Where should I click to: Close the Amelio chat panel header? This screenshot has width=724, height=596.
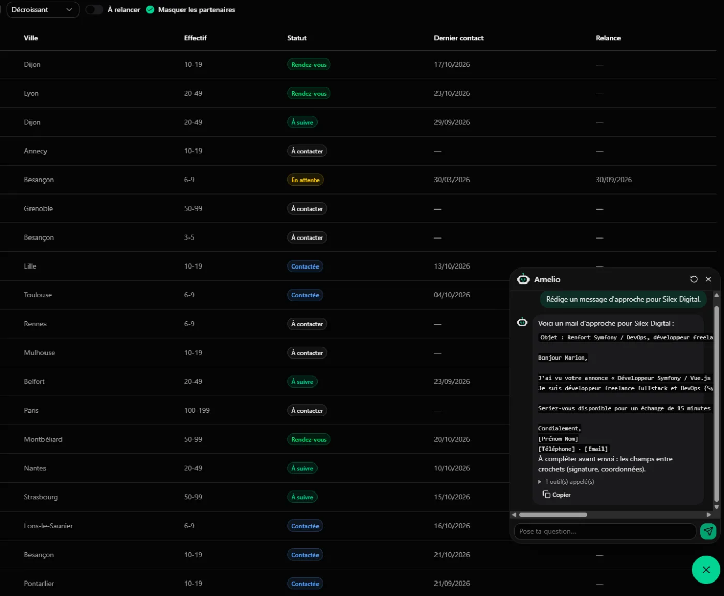tap(708, 279)
